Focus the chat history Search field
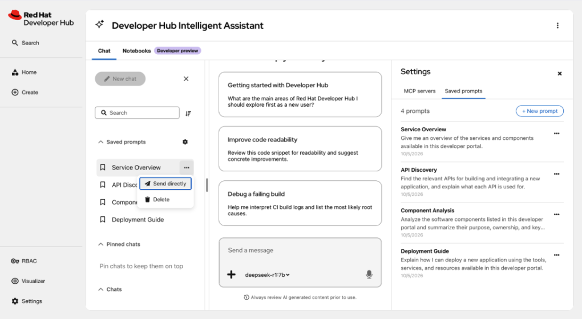Screen dimensions: 582x319 (138, 112)
